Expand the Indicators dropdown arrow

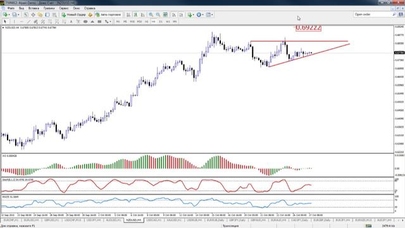coord(194,15)
